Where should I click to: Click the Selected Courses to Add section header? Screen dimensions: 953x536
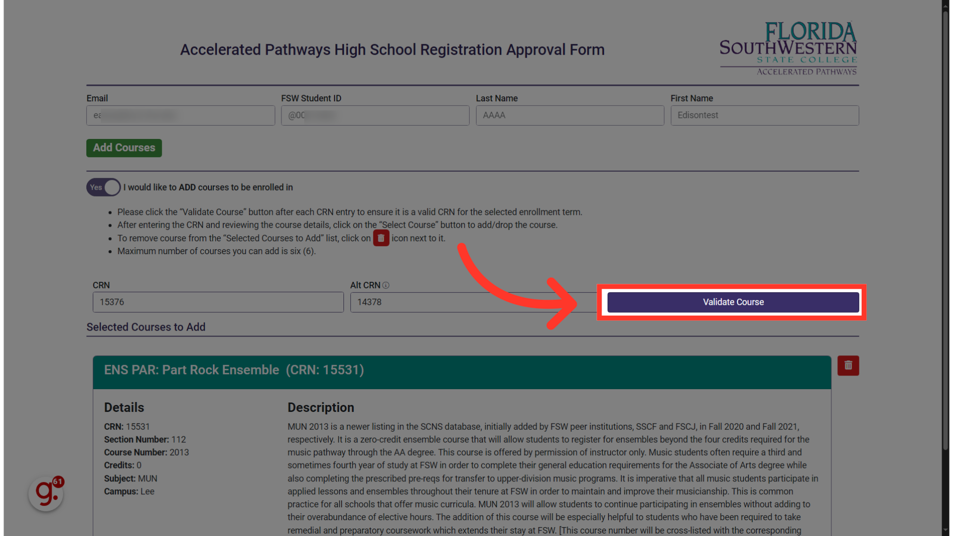tap(145, 327)
